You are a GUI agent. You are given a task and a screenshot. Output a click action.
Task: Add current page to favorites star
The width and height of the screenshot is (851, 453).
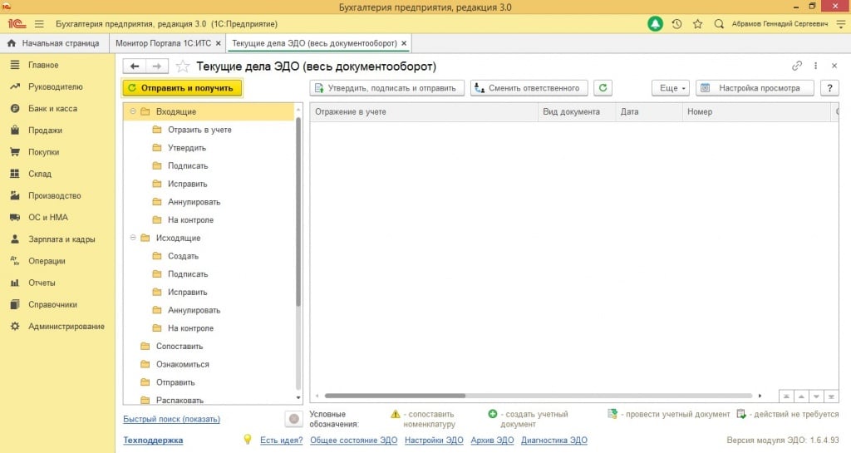click(183, 66)
